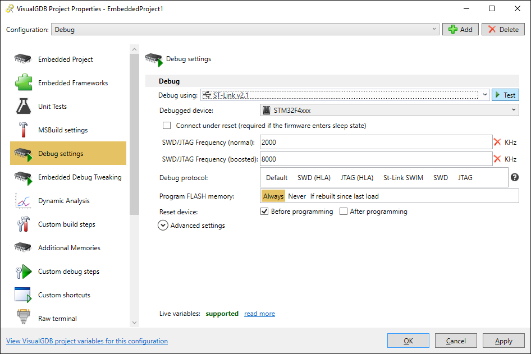This screenshot has width=531, height=354.
Task: View VisualGDB project variables link
Action: tap(87, 341)
